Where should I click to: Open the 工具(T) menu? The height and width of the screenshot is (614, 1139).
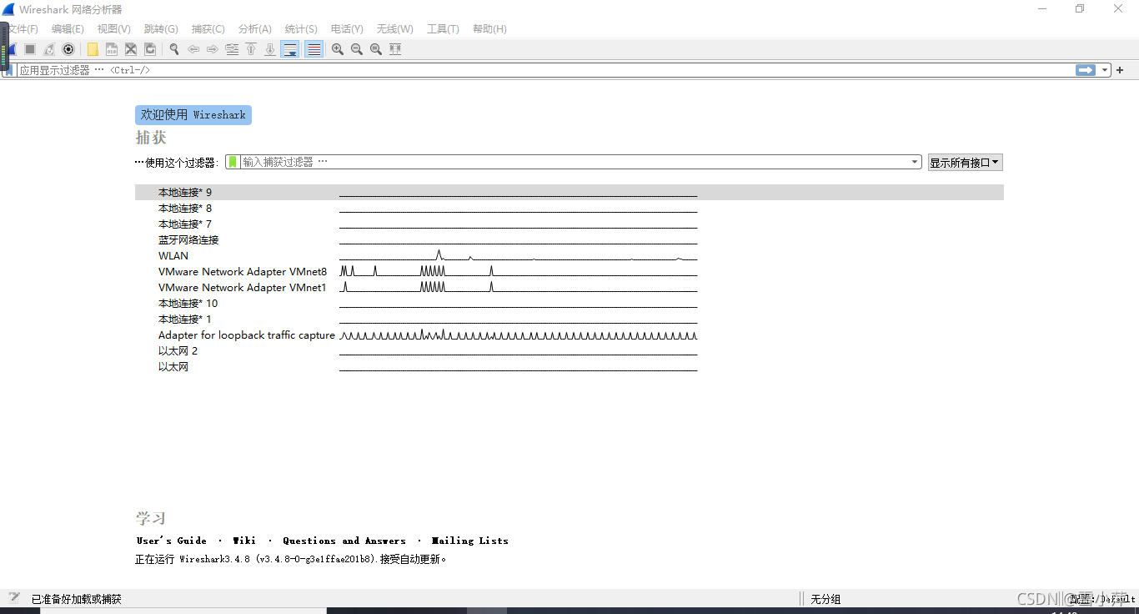(443, 28)
